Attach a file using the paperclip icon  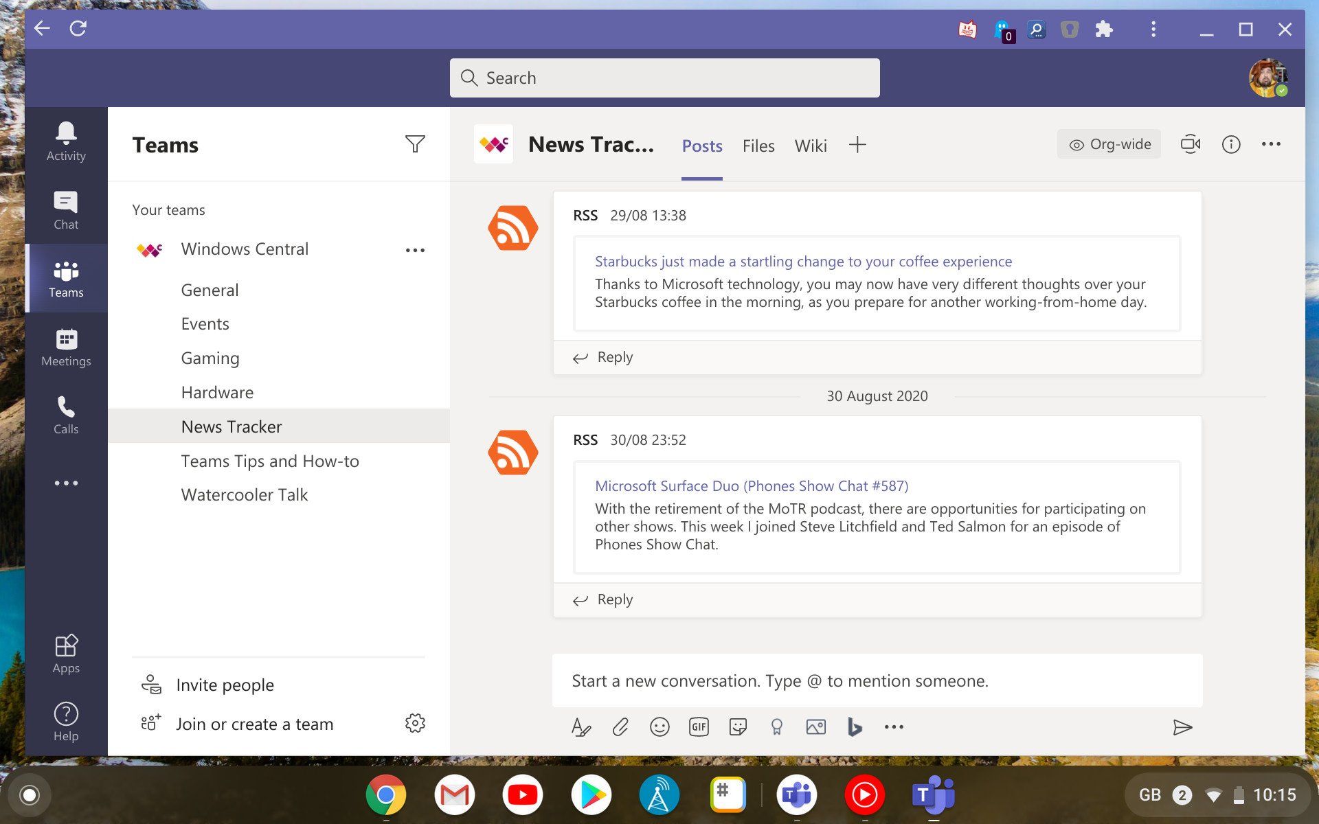[620, 726]
